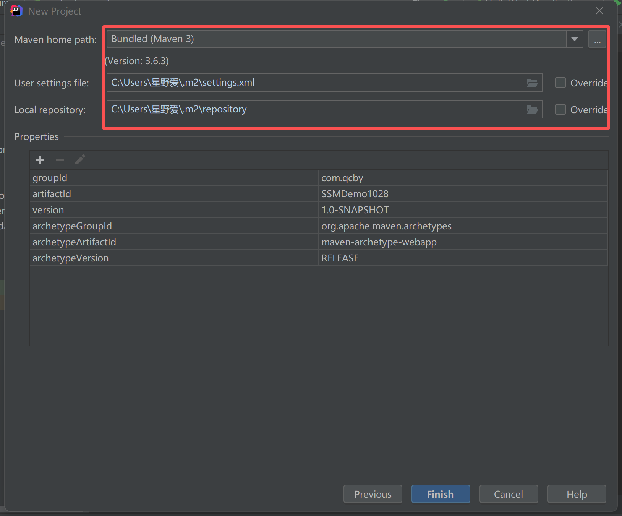
Task: Click the com.qcby value cell
Action: (x=463, y=178)
